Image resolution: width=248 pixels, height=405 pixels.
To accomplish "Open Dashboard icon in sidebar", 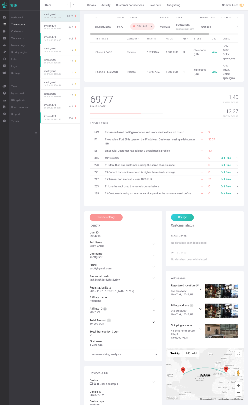I will point(4,17).
